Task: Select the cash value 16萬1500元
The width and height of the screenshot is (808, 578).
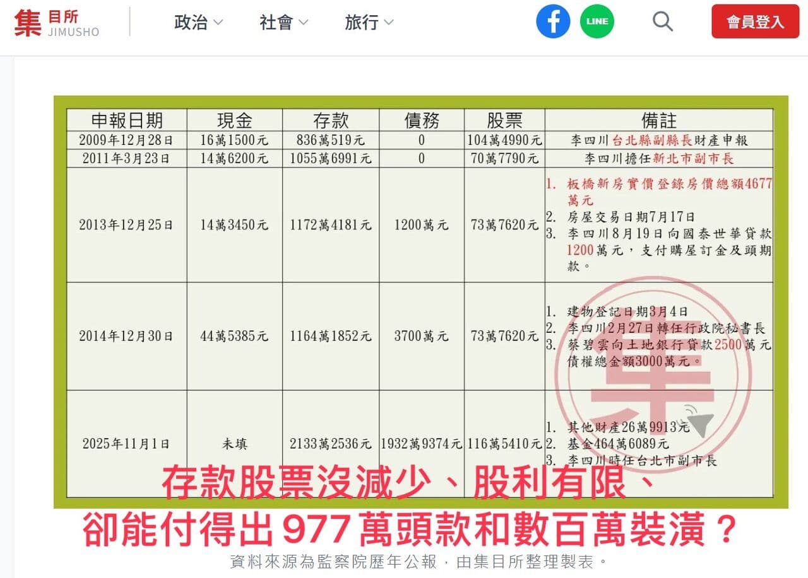Action: [x=234, y=140]
